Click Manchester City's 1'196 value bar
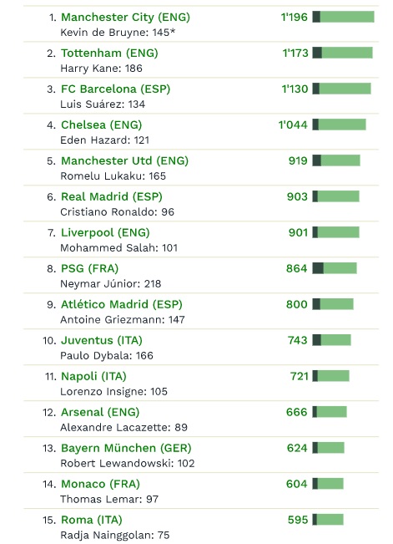Image resolution: width=393 pixels, height=544 pixels. click(343, 17)
